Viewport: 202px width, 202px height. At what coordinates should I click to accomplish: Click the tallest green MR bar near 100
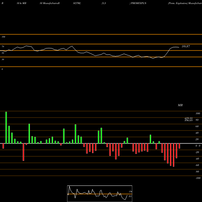pyautogui.click(x=6, y=128)
